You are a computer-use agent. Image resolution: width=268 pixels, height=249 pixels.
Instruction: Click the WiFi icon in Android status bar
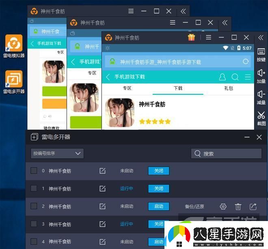[226, 48]
